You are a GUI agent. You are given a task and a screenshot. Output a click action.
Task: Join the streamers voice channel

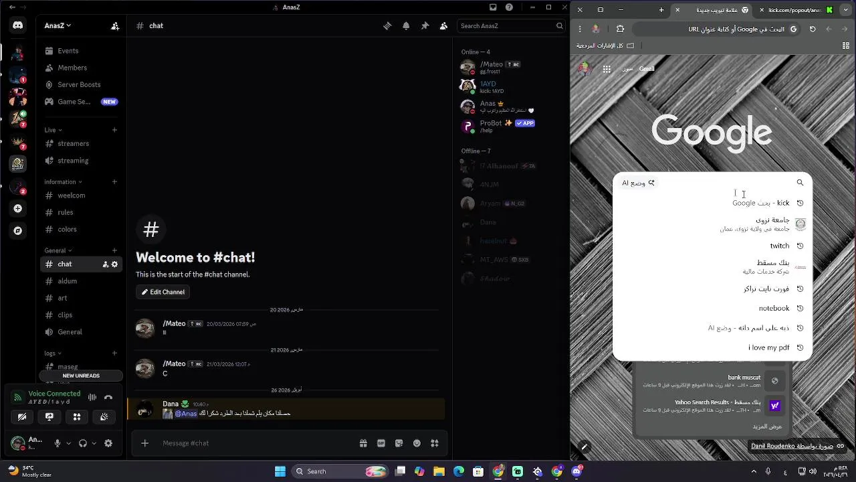click(82, 143)
